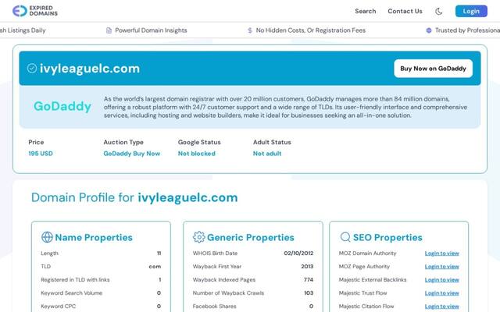This screenshot has width=500, height=312.
Task: Click the document icon next to Powerful Domain Insights
Action: [109, 30]
